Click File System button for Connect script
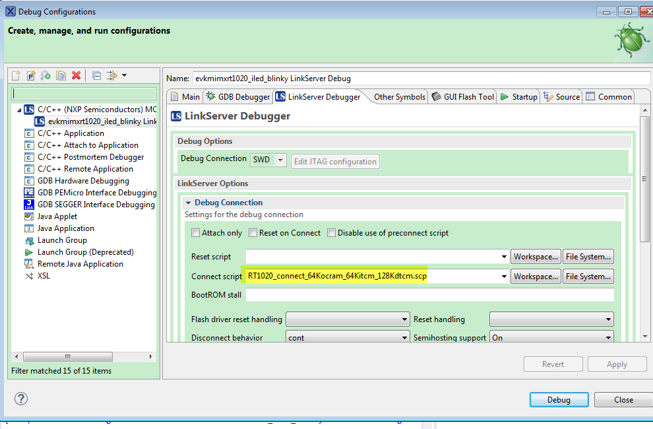 click(588, 277)
